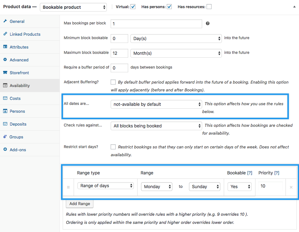The width and height of the screenshot is (299, 232).
Task: Open the Add-ons tab
Action: coord(18,150)
